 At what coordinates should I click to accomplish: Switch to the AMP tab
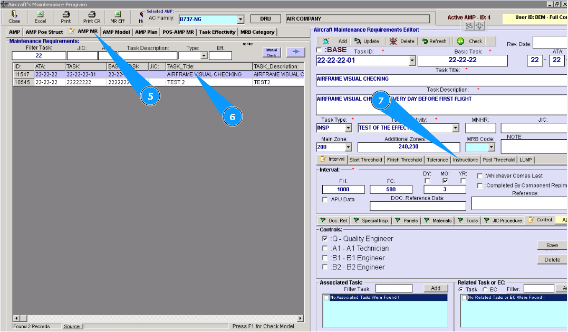point(14,32)
